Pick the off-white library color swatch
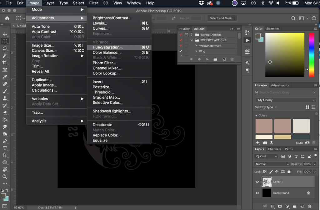 tap(301, 126)
